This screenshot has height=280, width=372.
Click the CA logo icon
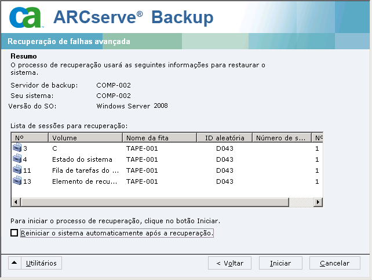tap(26, 18)
